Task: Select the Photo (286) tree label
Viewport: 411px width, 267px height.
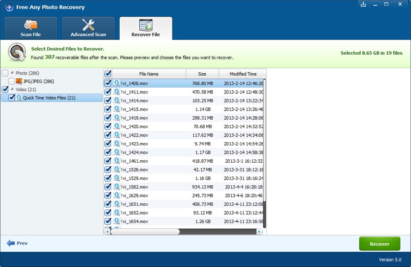Action: point(27,73)
